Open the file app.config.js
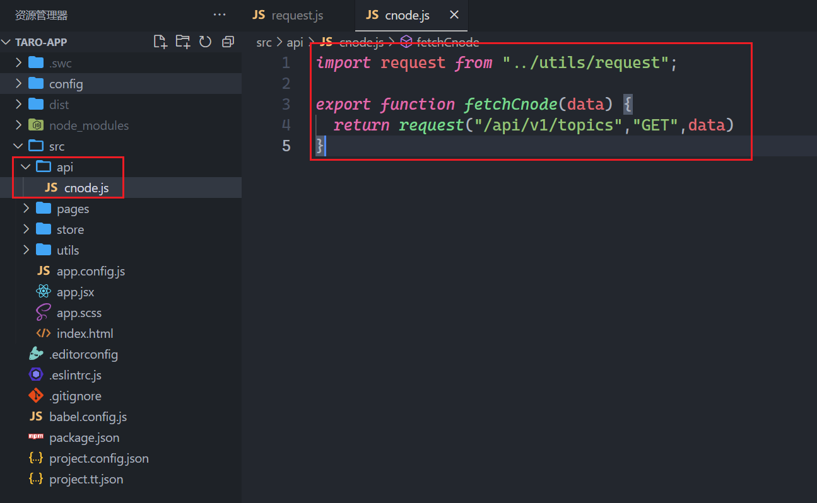This screenshot has width=817, height=503. click(x=91, y=271)
